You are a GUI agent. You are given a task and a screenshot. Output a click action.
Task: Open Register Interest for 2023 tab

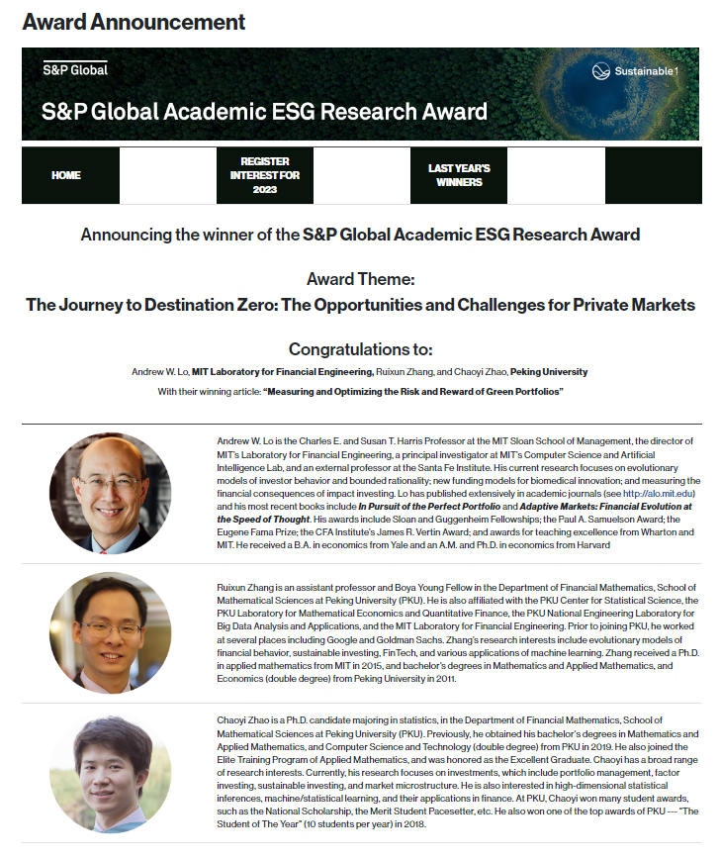[264, 175]
